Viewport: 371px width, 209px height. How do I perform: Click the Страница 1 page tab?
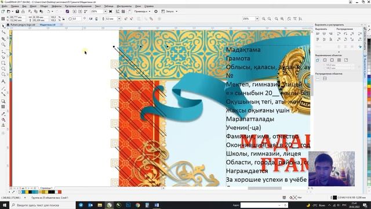[x=46, y=188]
